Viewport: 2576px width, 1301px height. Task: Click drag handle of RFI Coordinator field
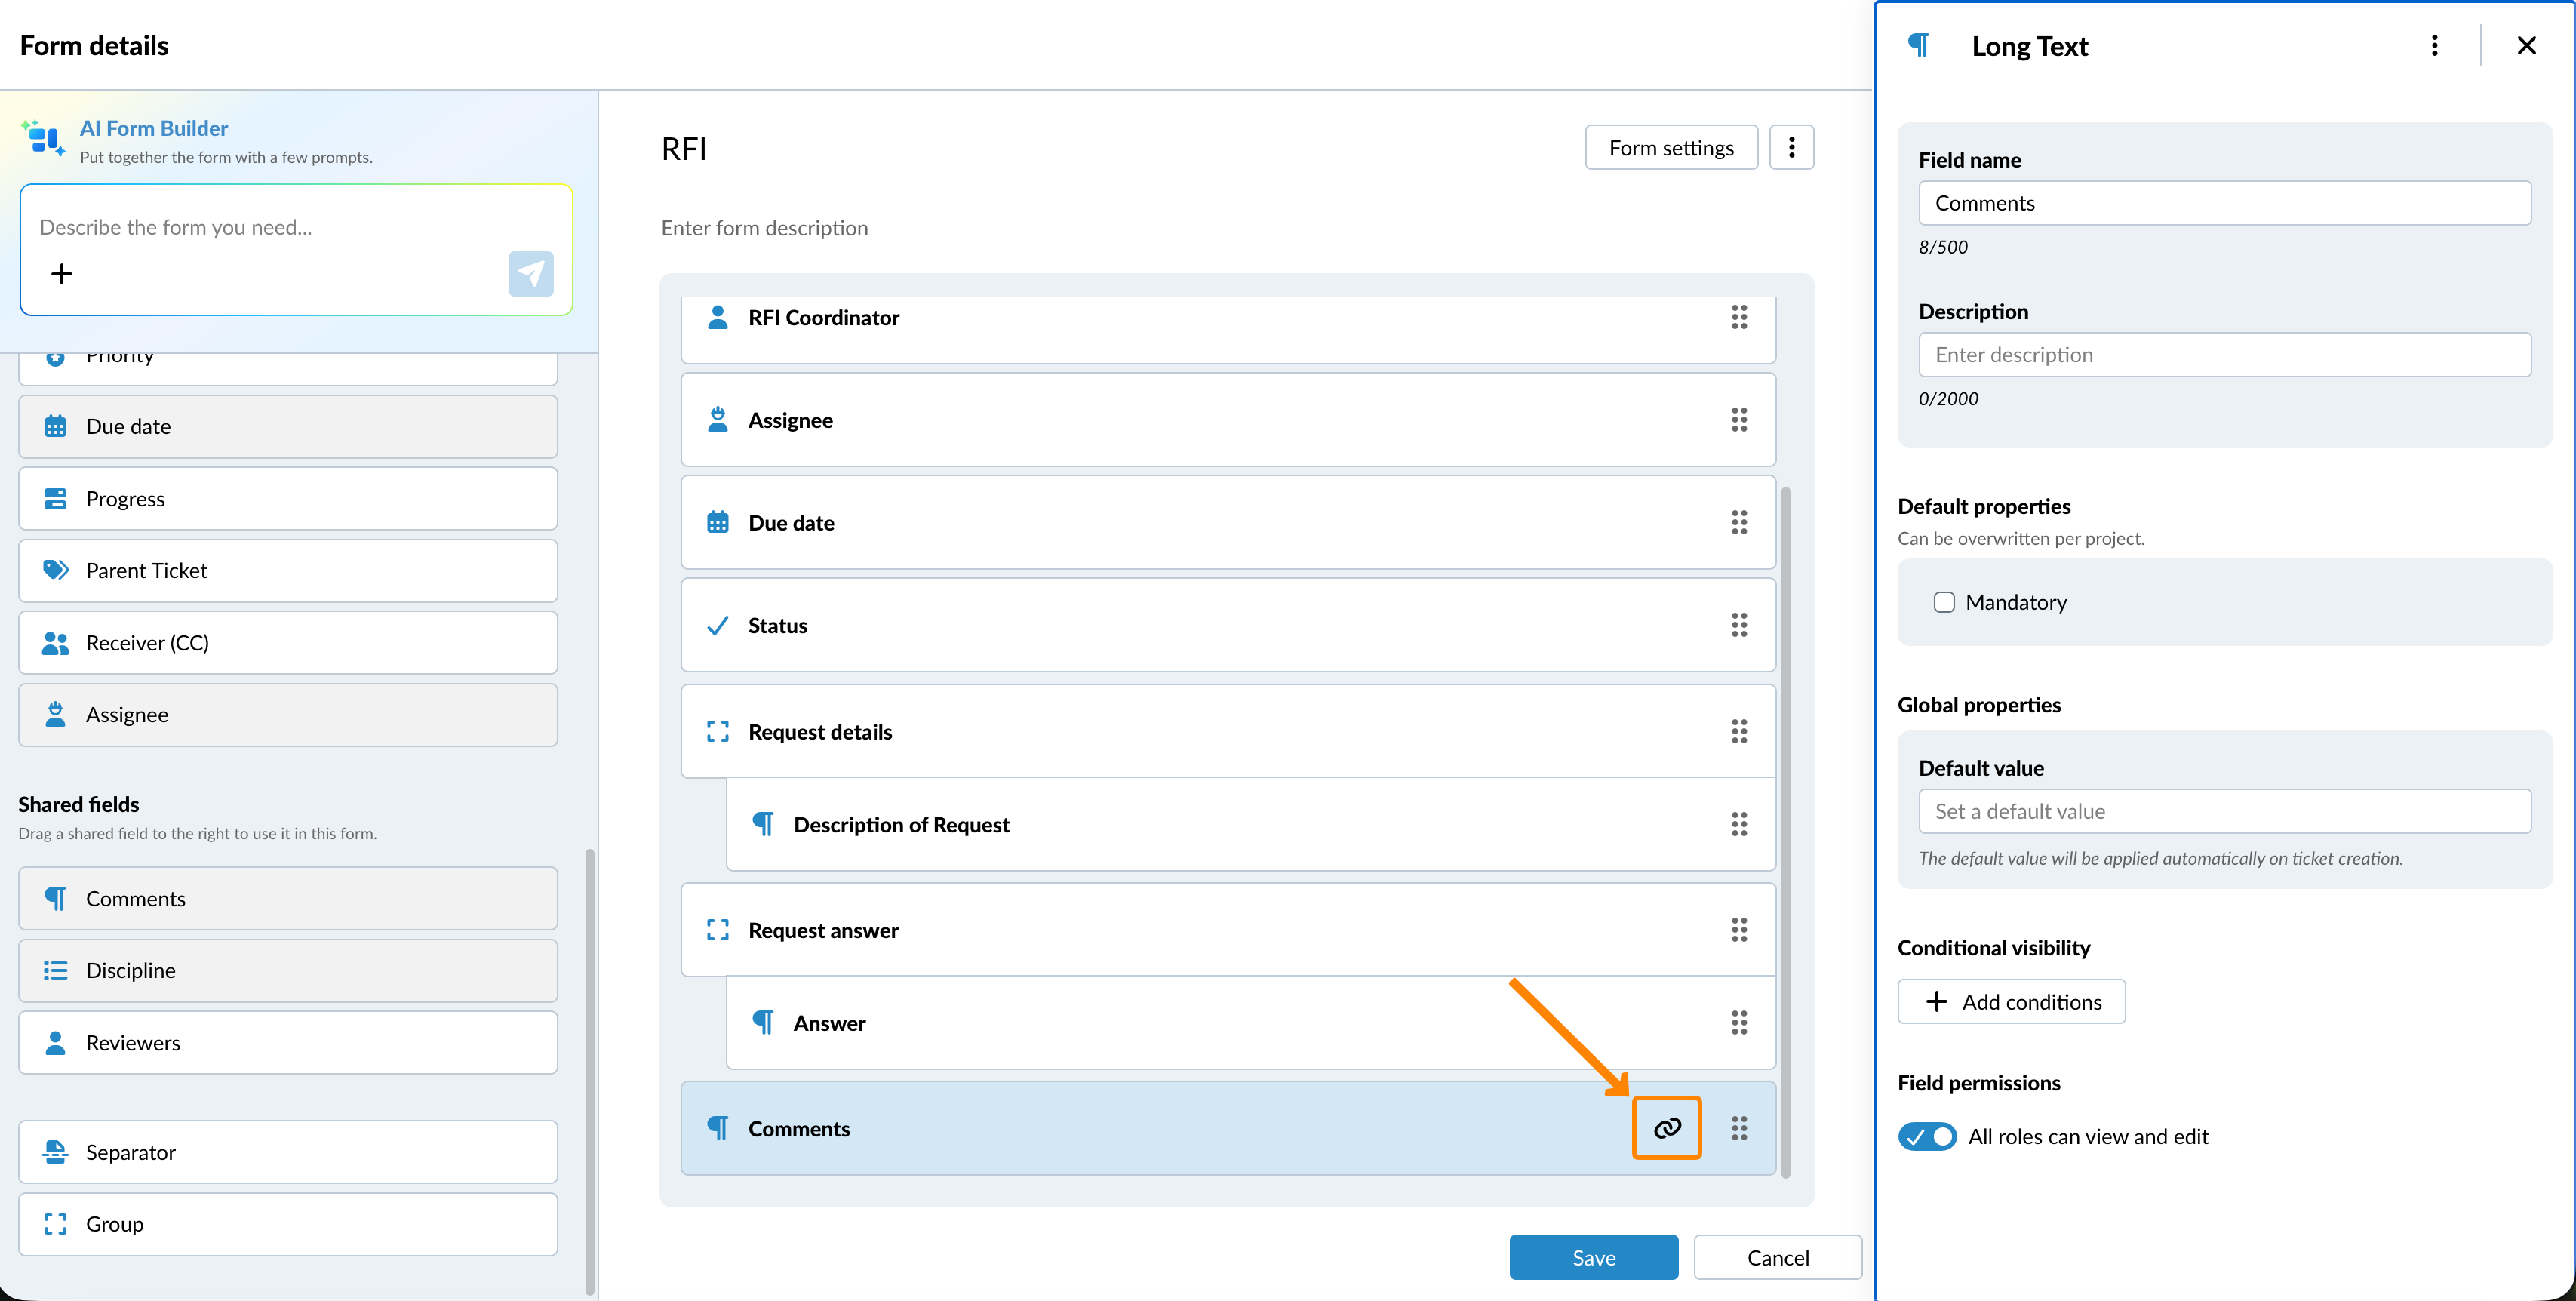pyautogui.click(x=1739, y=317)
